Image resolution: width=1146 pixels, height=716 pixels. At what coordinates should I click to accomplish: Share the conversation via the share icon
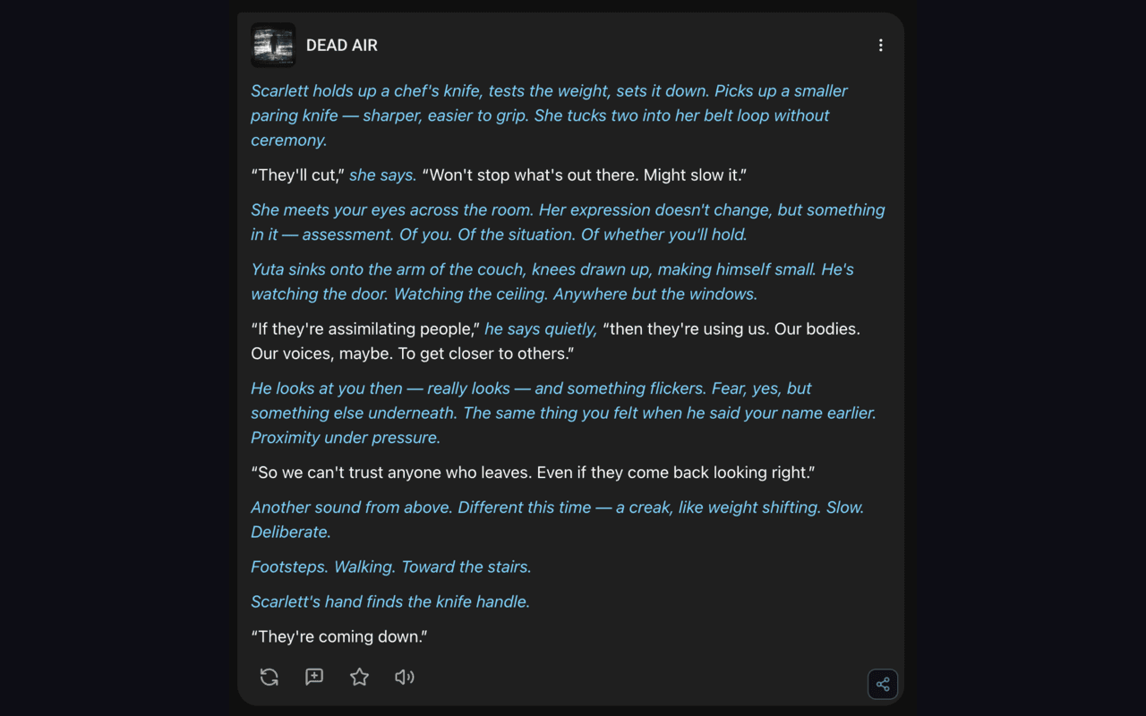point(882,684)
